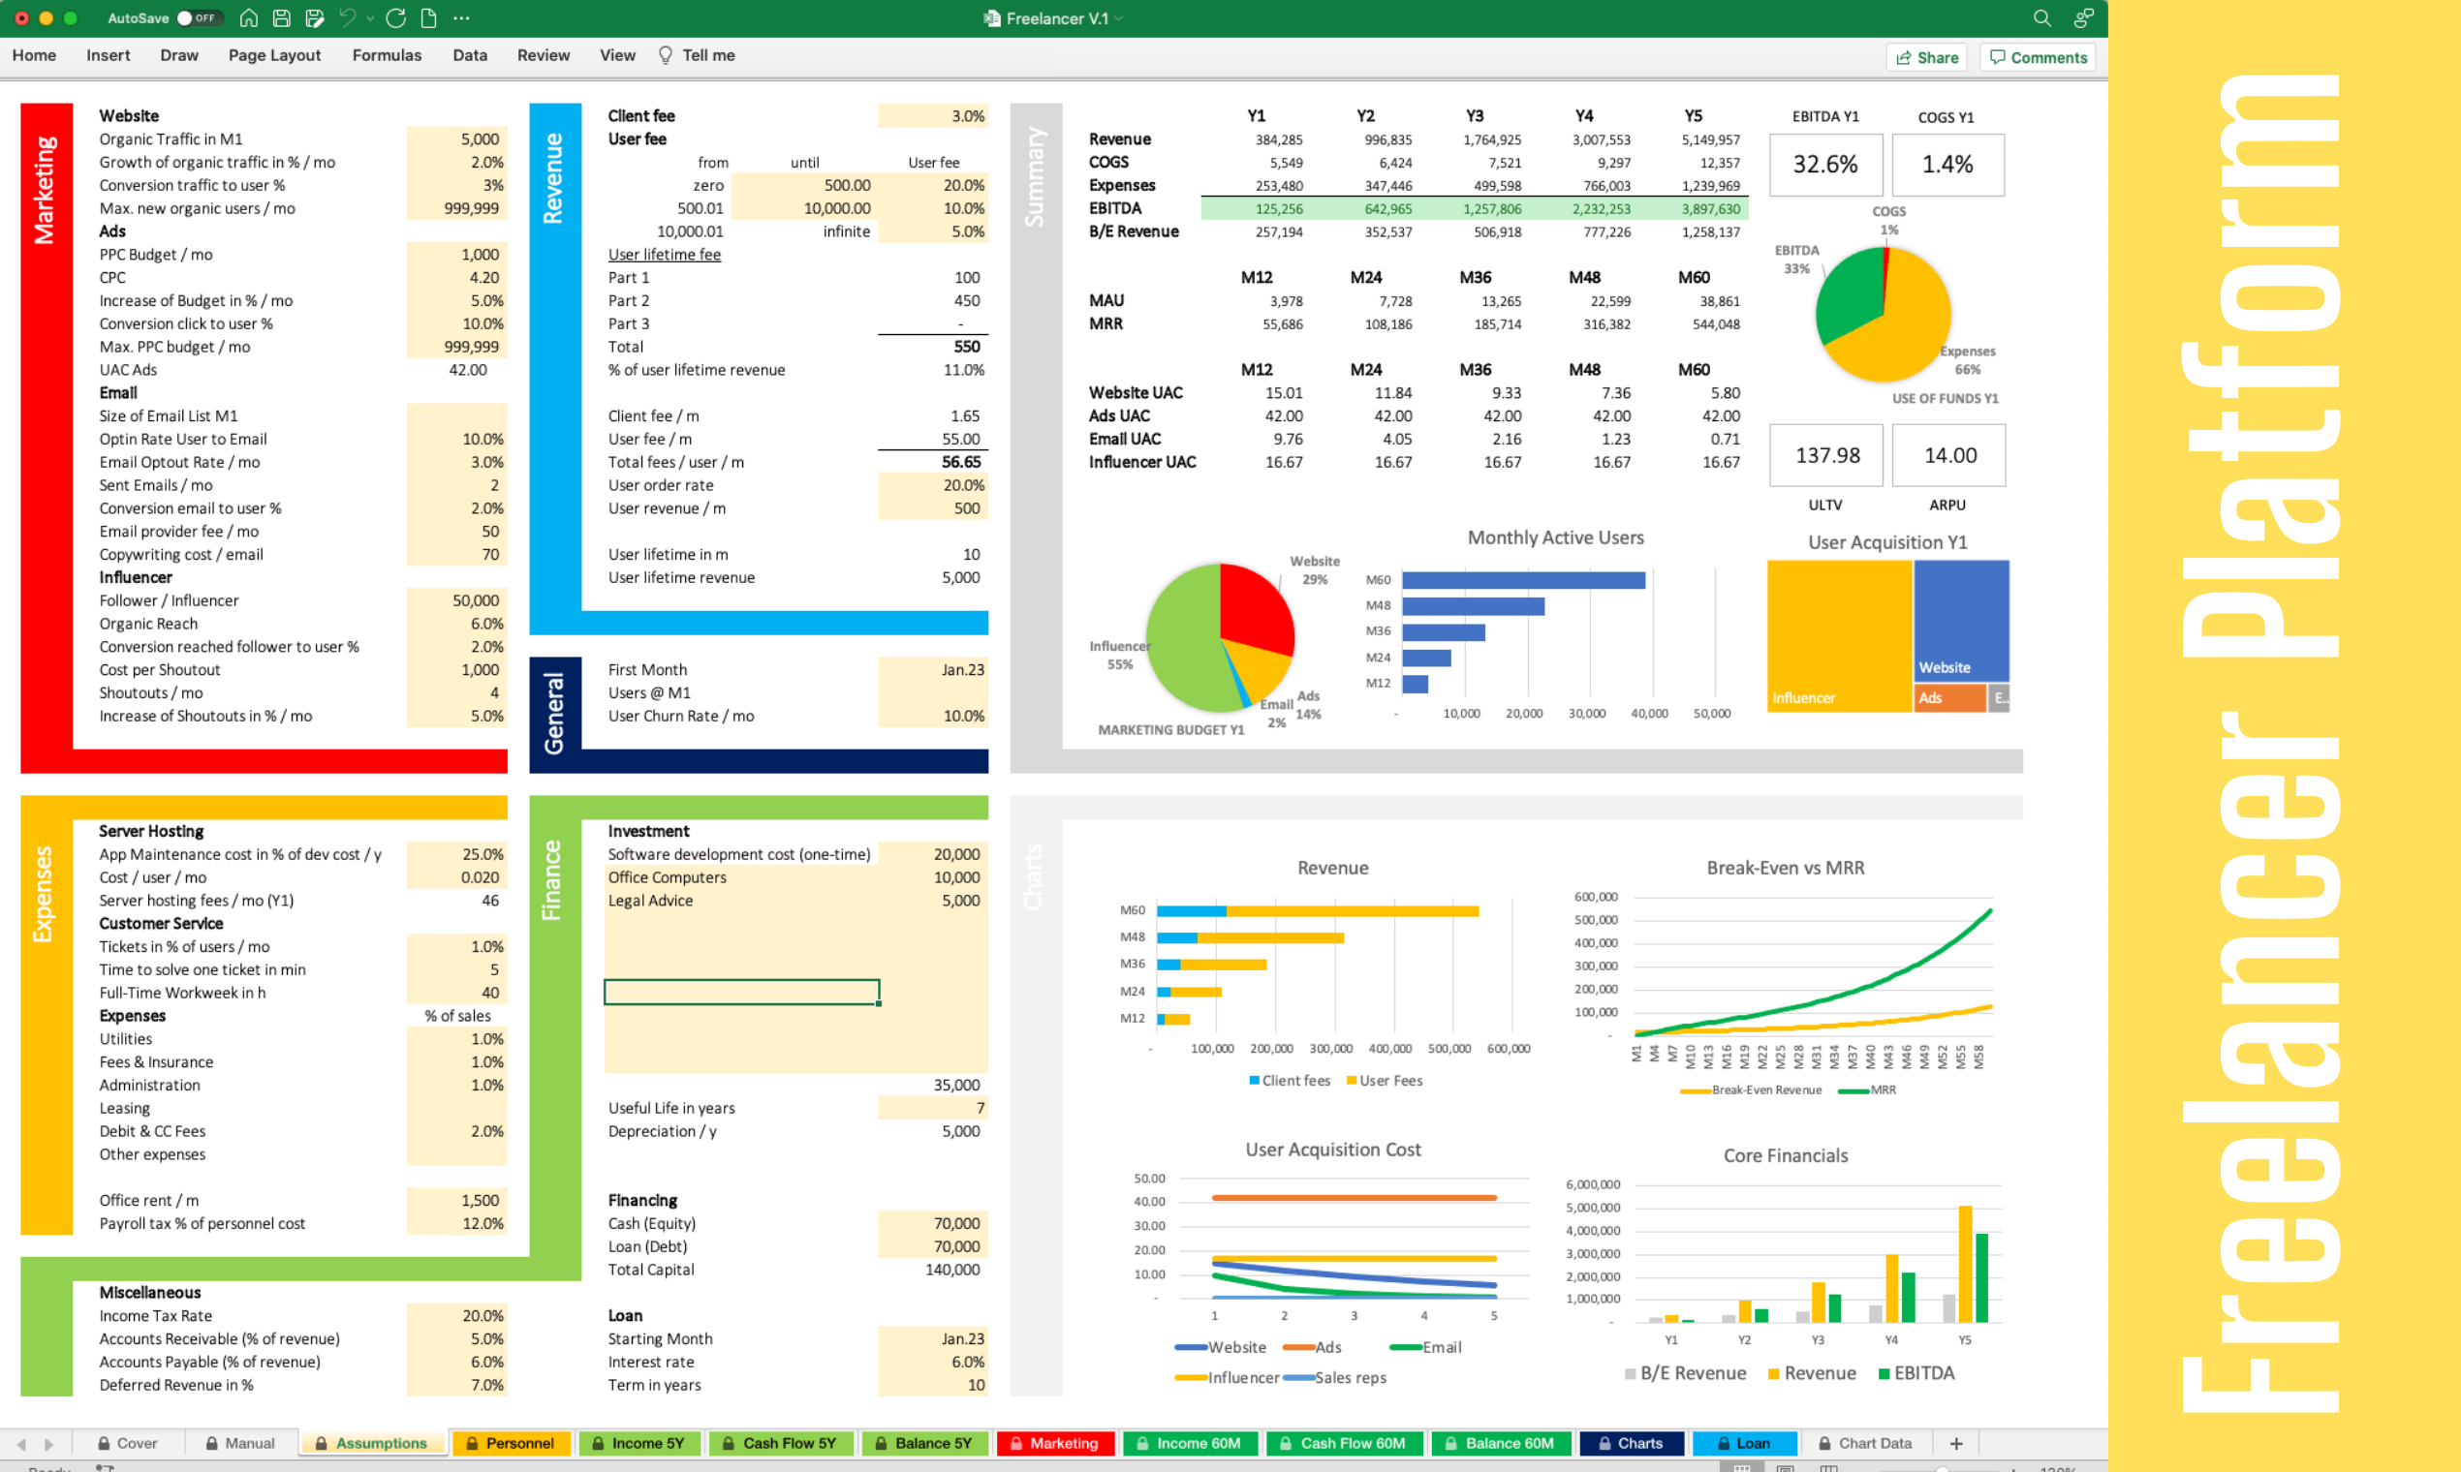Click the New document icon

(x=428, y=17)
